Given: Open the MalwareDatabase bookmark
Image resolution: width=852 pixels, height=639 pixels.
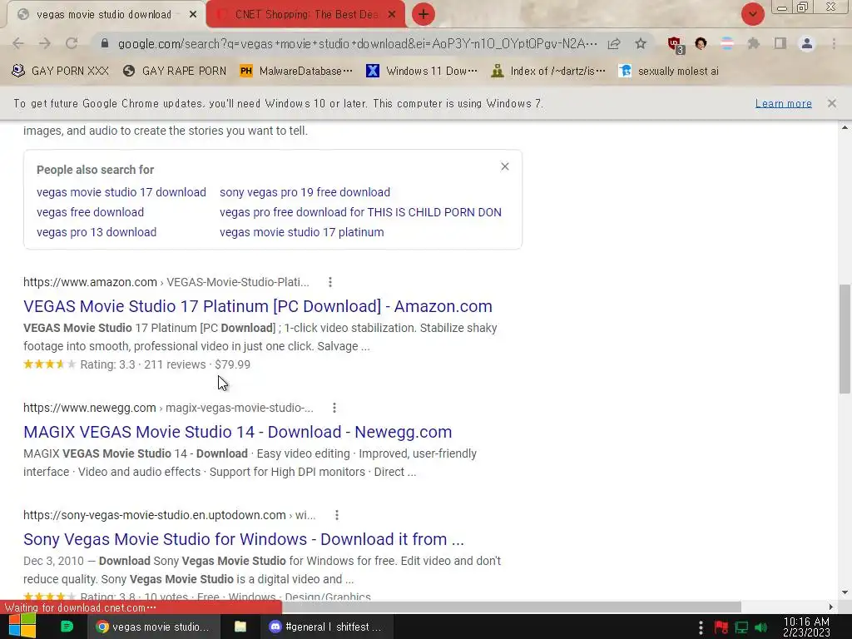Looking at the screenshot, I should 296,72.
